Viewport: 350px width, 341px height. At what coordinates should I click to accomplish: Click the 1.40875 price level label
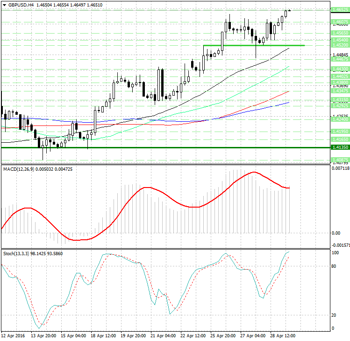click(339, 160)
